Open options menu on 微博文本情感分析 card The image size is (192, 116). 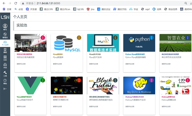coord(79,80)
